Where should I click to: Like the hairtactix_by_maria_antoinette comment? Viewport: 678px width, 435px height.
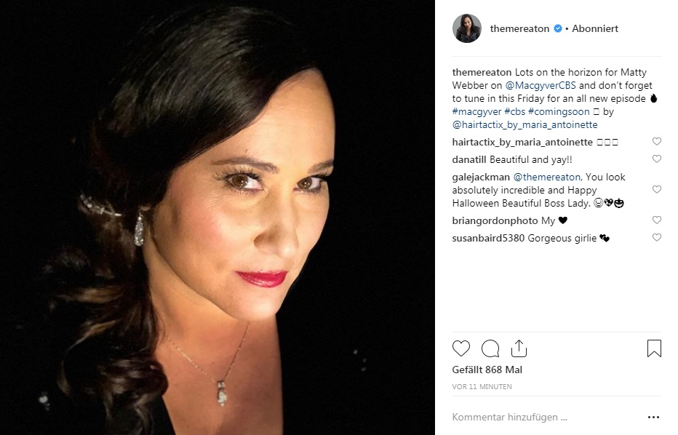point(657,141)
